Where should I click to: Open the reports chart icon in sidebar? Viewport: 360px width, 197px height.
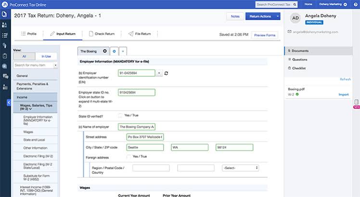(5, 87)
